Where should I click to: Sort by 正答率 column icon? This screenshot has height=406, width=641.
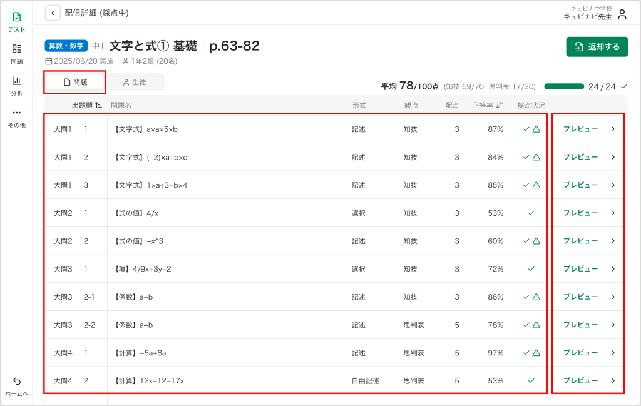(x=499, y=105)
